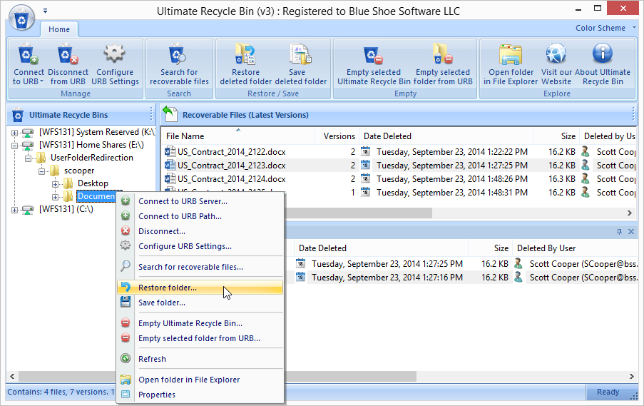Click Empty selected folder from URB icon
The width and height of the screenshot is (644, 406).
coord(443,55)
